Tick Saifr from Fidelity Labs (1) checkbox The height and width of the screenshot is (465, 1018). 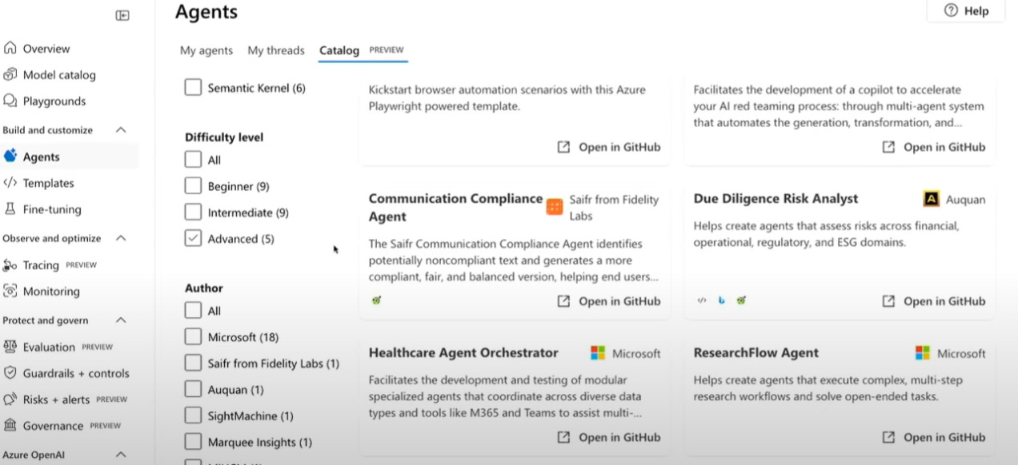pos(193,364)
